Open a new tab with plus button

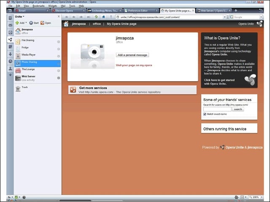pyautogui.click(x=236, y=11)
